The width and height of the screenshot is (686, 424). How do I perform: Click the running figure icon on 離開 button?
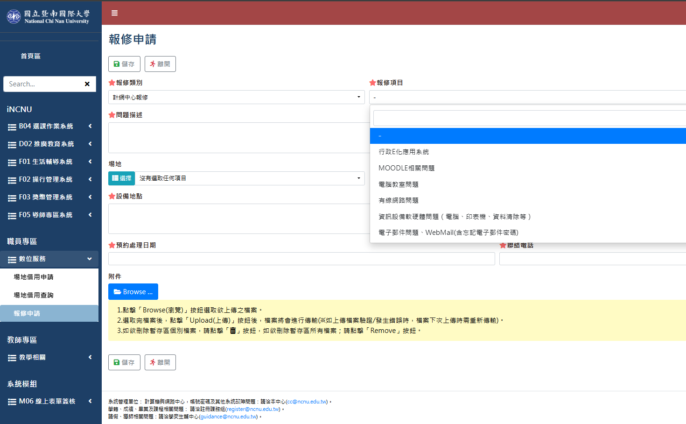pos(153,64)
